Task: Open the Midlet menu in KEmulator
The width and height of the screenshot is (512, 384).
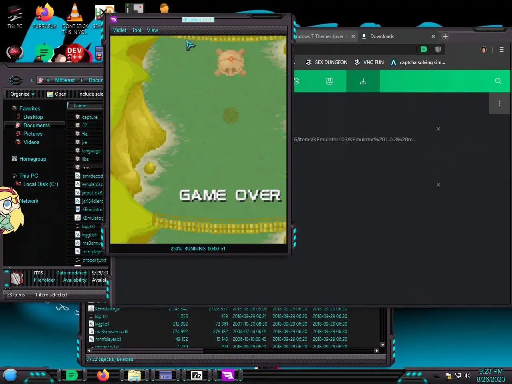Action: 119,30
